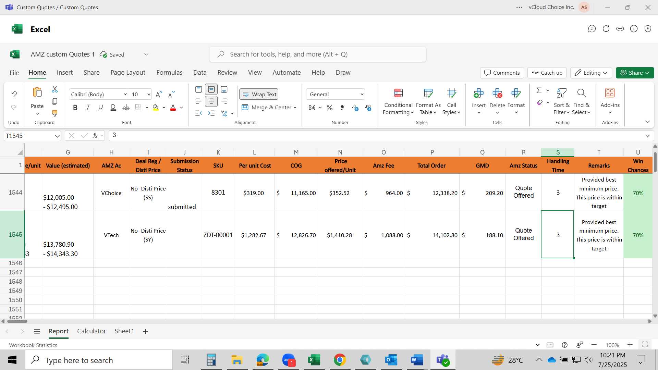658x370 pixels.
Task: Expand the Merge & Center dropdown arrow
Action: coord(295,108)
